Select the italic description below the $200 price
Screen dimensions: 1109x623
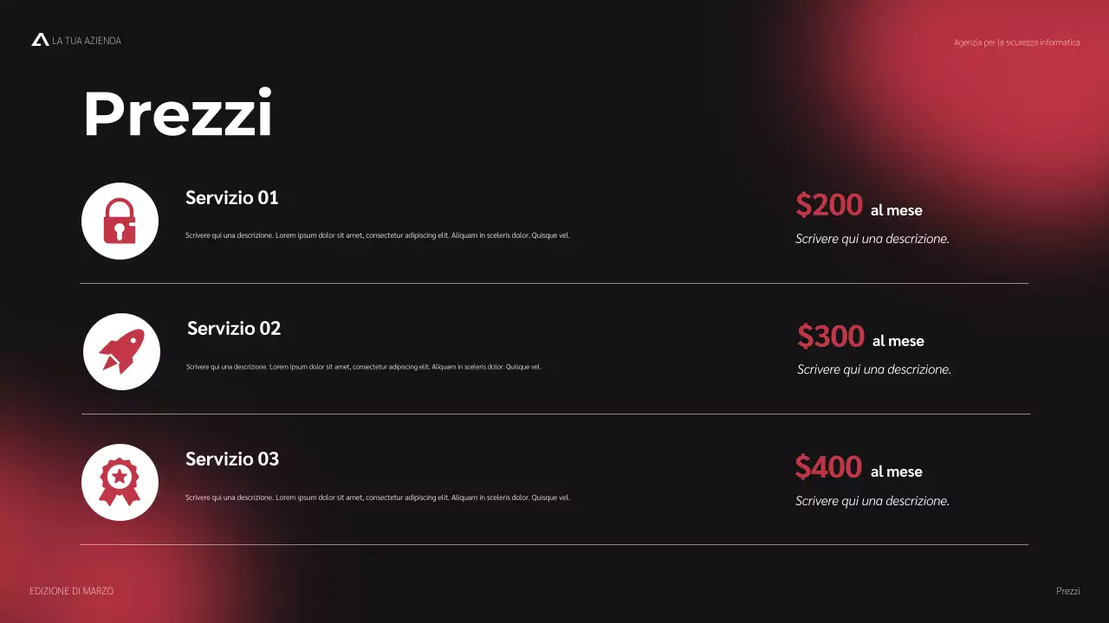point(872,239)
